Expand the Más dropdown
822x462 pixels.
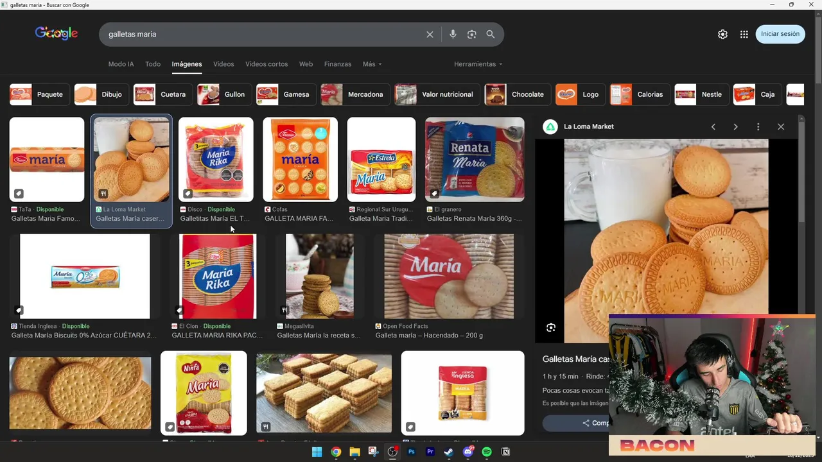click(372, 64)
